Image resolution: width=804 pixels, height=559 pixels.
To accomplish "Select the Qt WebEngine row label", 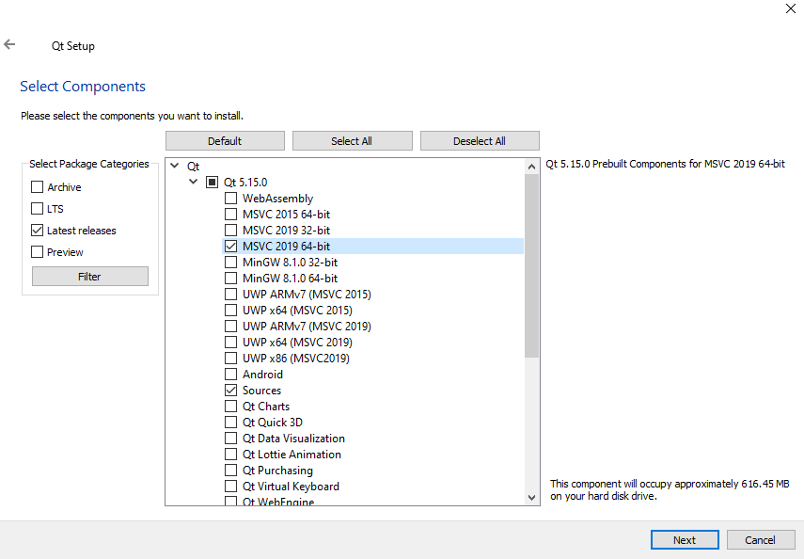I will 278,502.
